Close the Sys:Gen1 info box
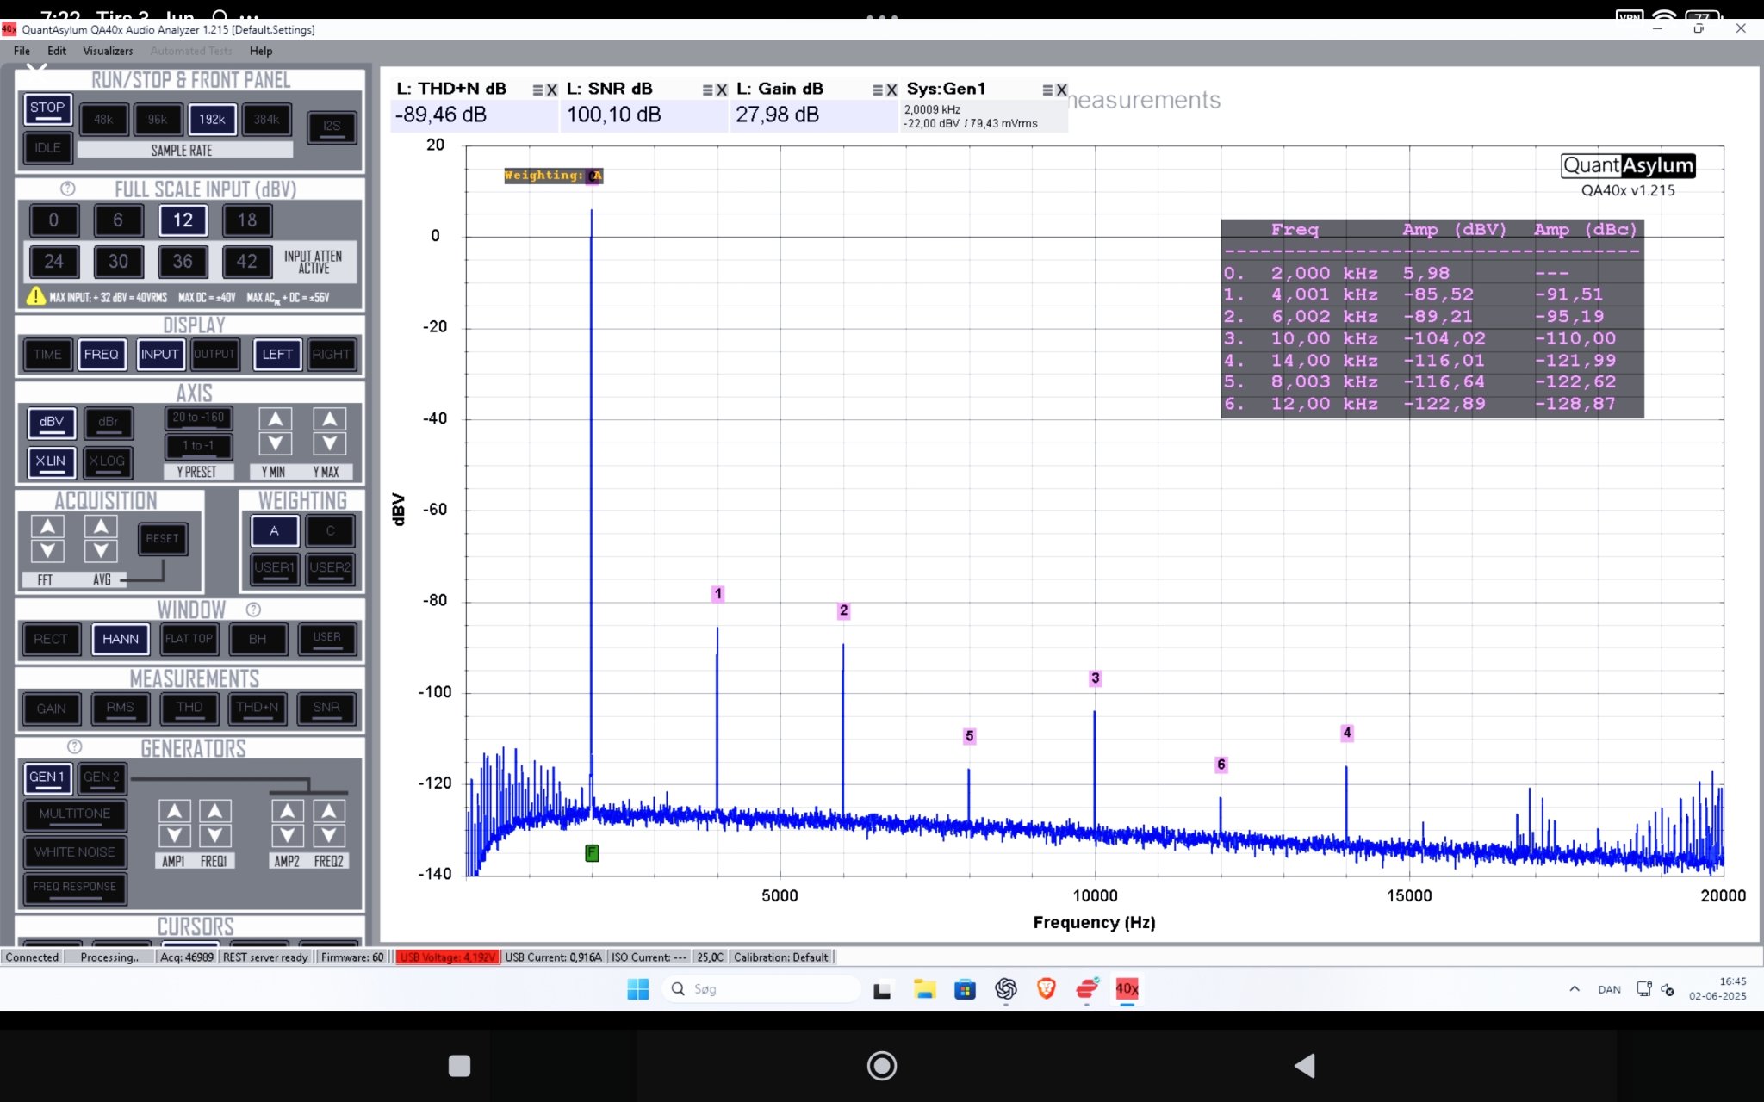Viewport: 1764px width, 1102px height. tap(1061, 90)
